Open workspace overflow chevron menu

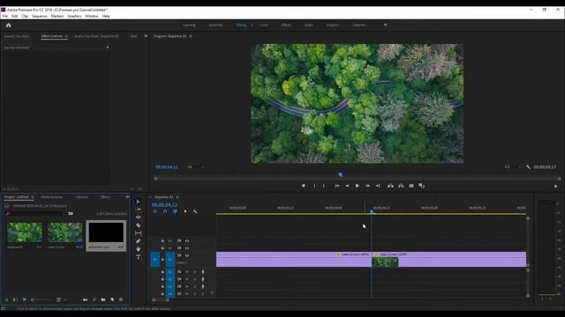pyautogui.click(x=385, y=25)
